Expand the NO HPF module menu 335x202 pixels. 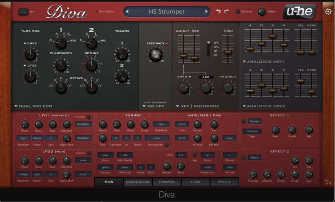click(x=153, y=106)
